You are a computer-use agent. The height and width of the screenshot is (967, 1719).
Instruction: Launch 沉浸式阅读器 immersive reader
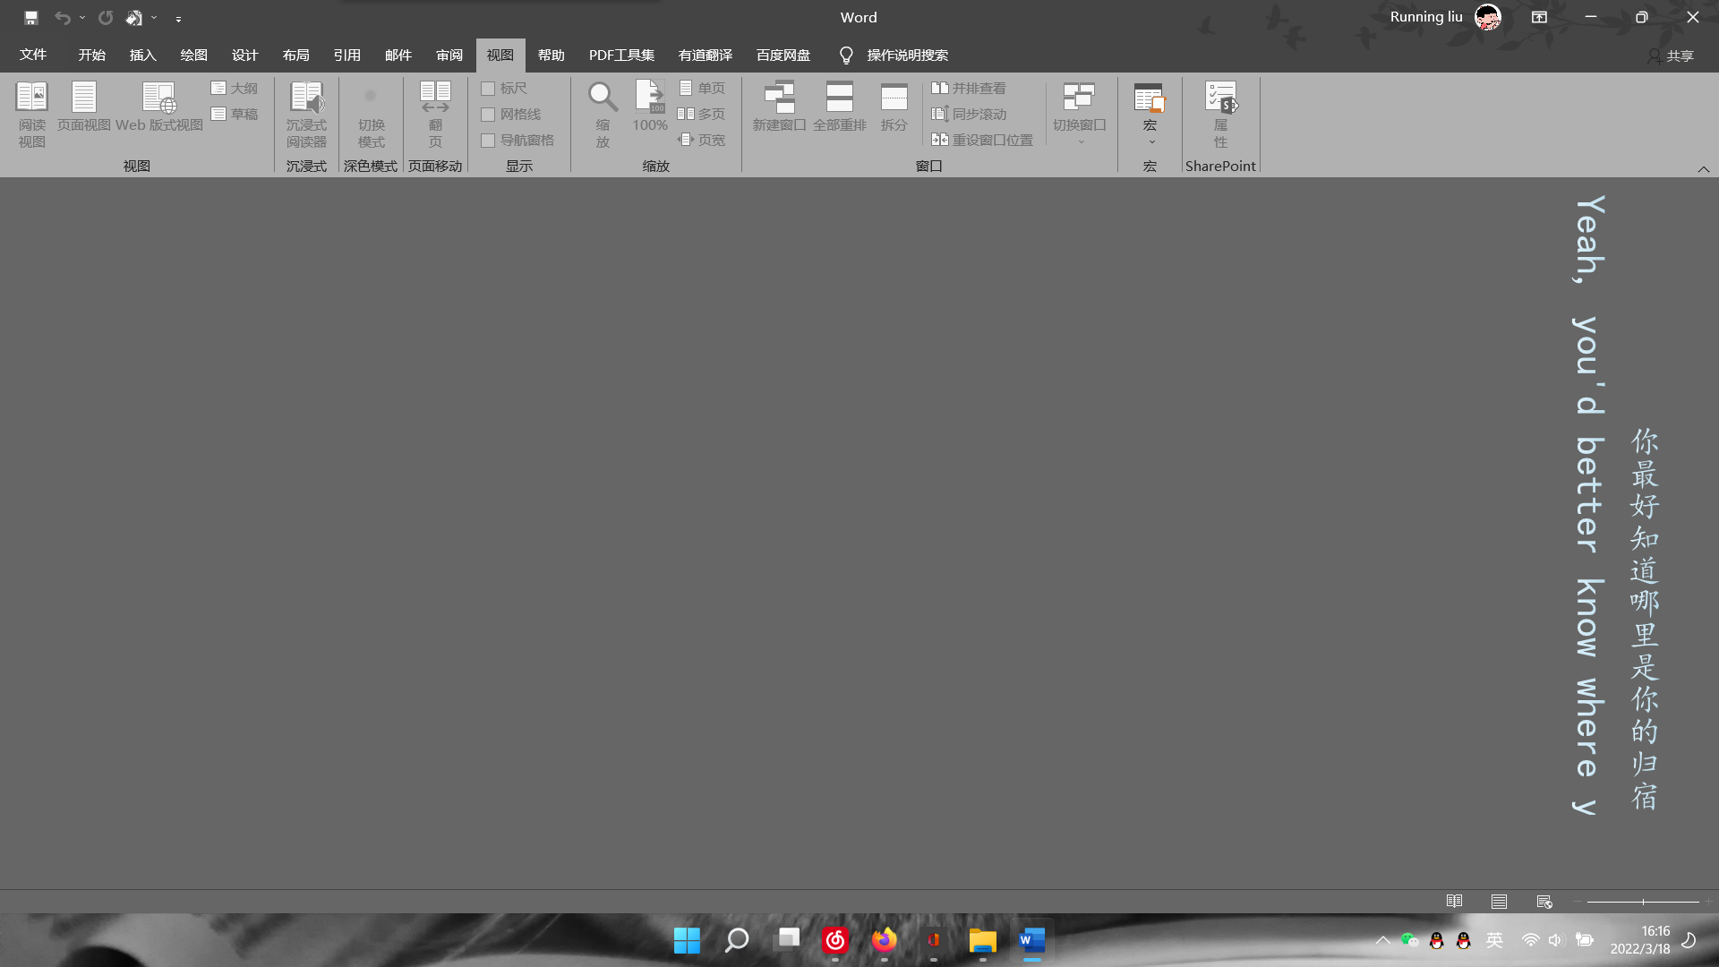pos(306,98)
